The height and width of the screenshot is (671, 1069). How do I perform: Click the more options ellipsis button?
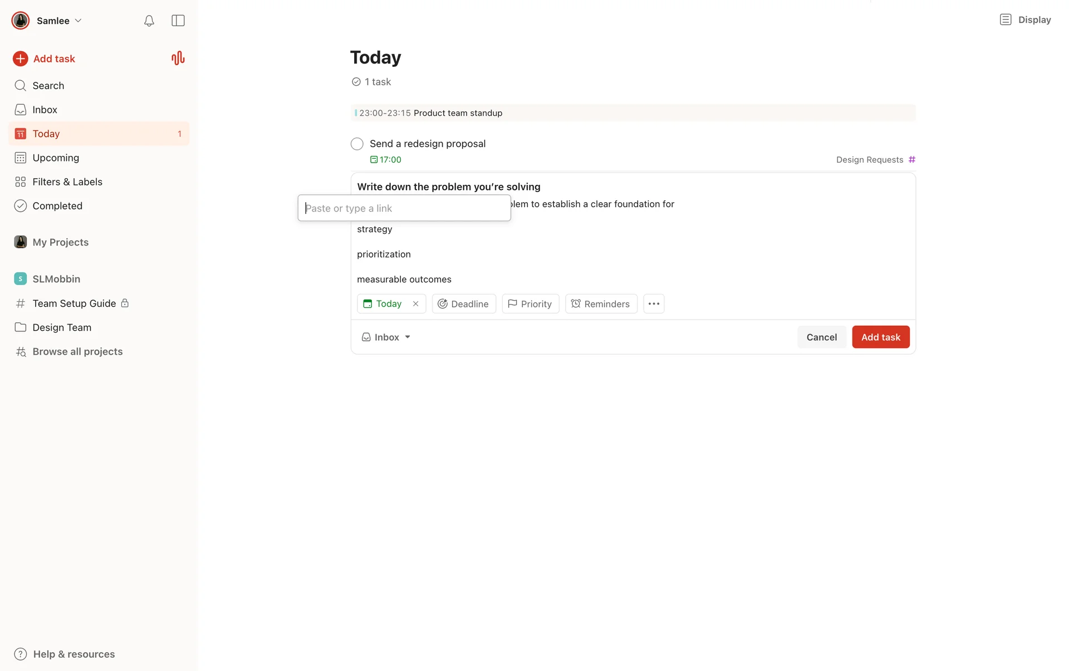(654, 303)
